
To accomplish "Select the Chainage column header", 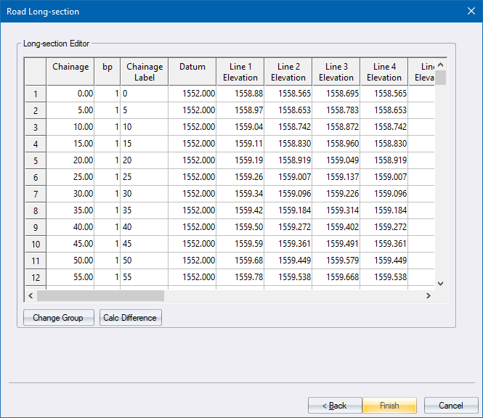I will 70,72.
